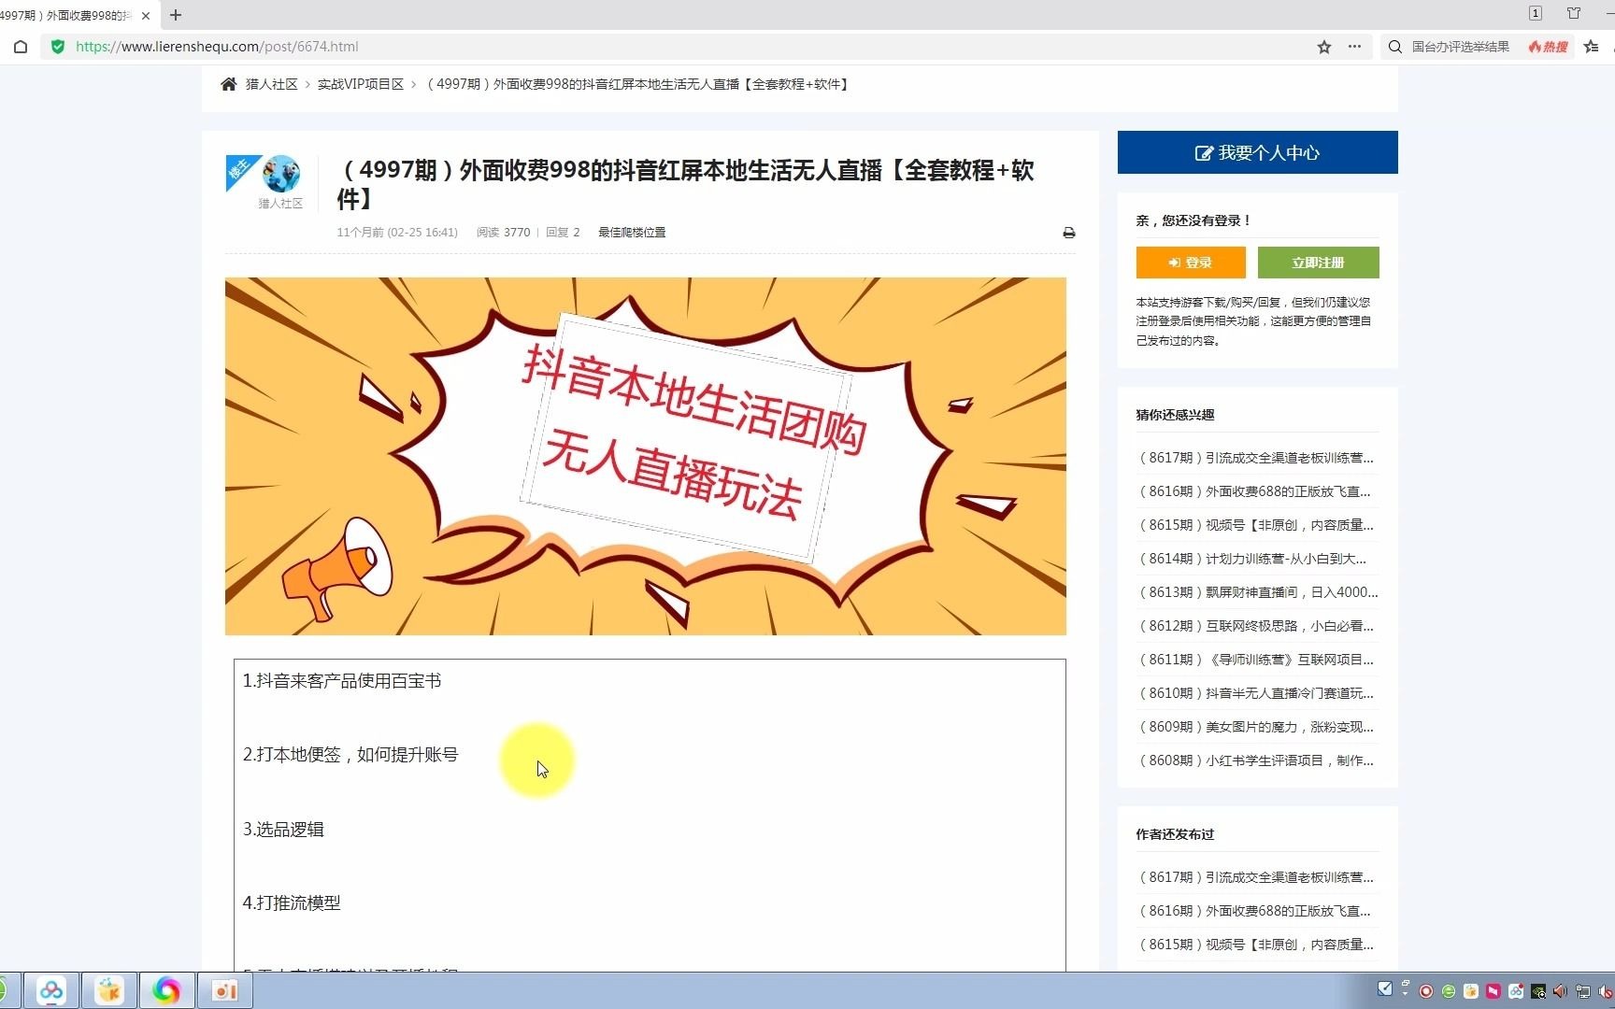
Task: Click the orange 登录 button
Action: (x=1191, y=263)
